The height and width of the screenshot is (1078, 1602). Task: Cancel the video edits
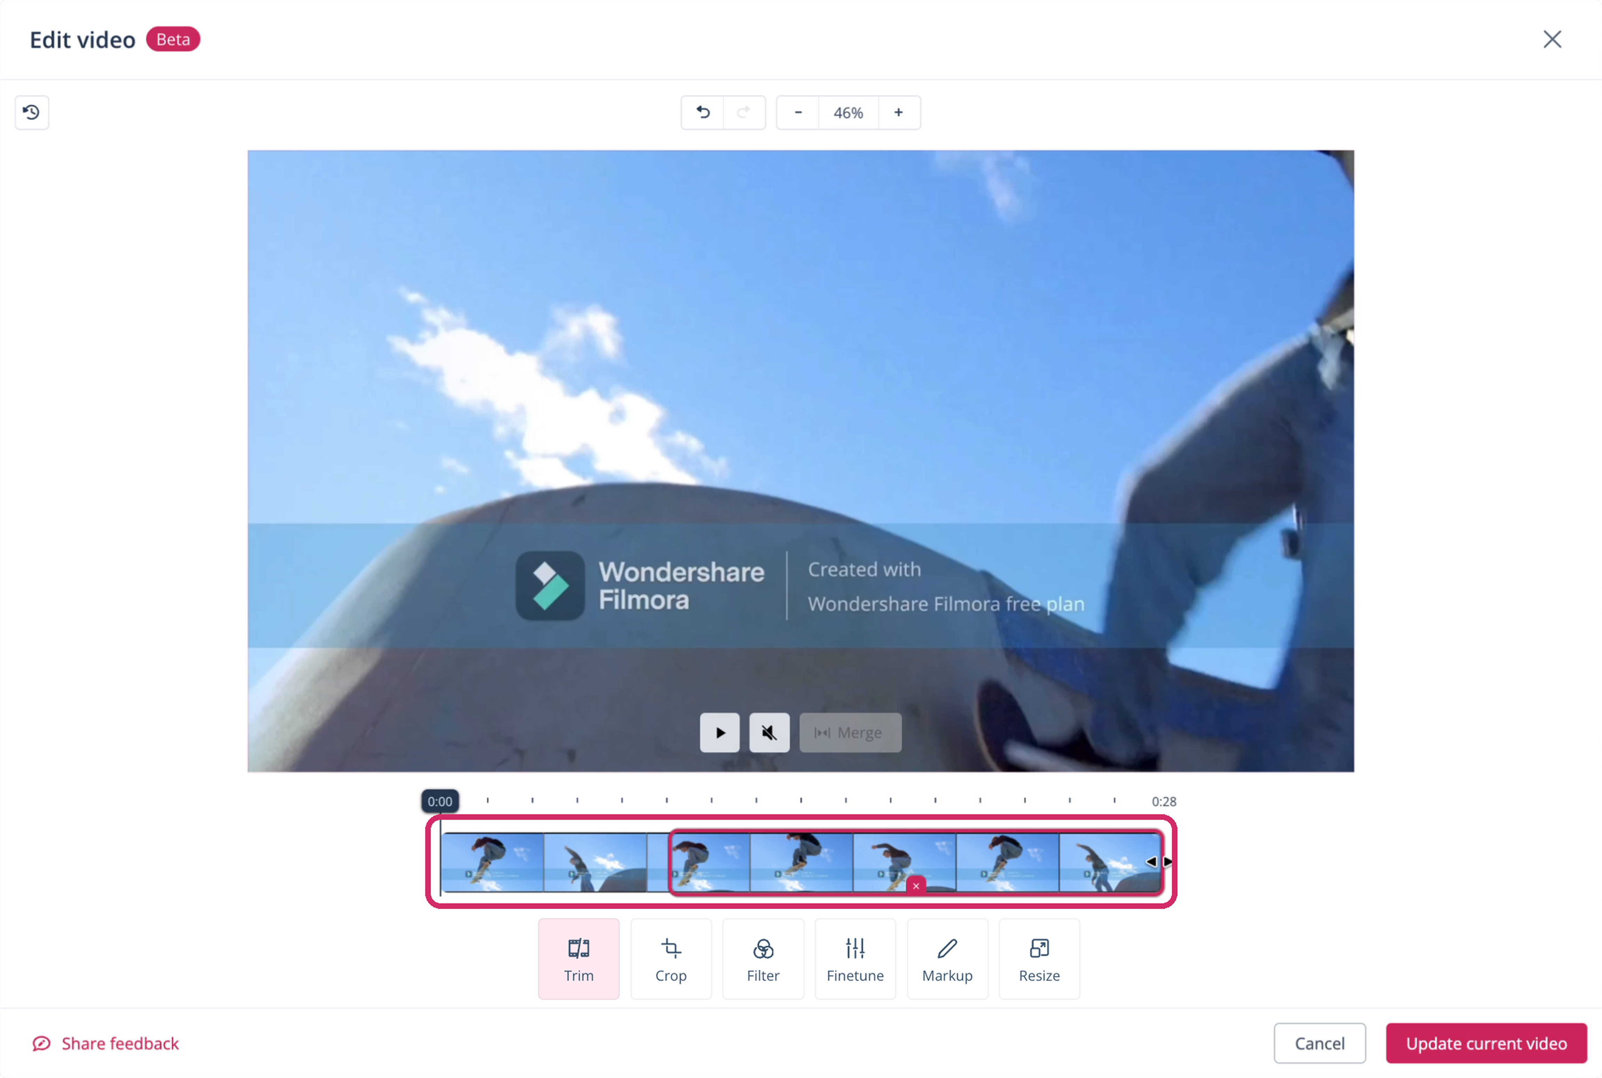pos(1319,1044)
